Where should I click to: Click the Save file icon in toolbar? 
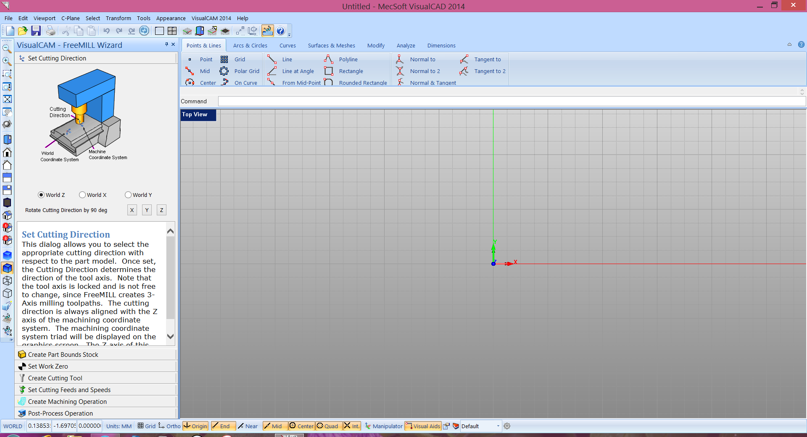36,31
